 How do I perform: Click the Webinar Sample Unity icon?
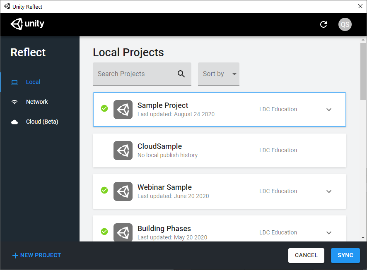coord(123,191)
